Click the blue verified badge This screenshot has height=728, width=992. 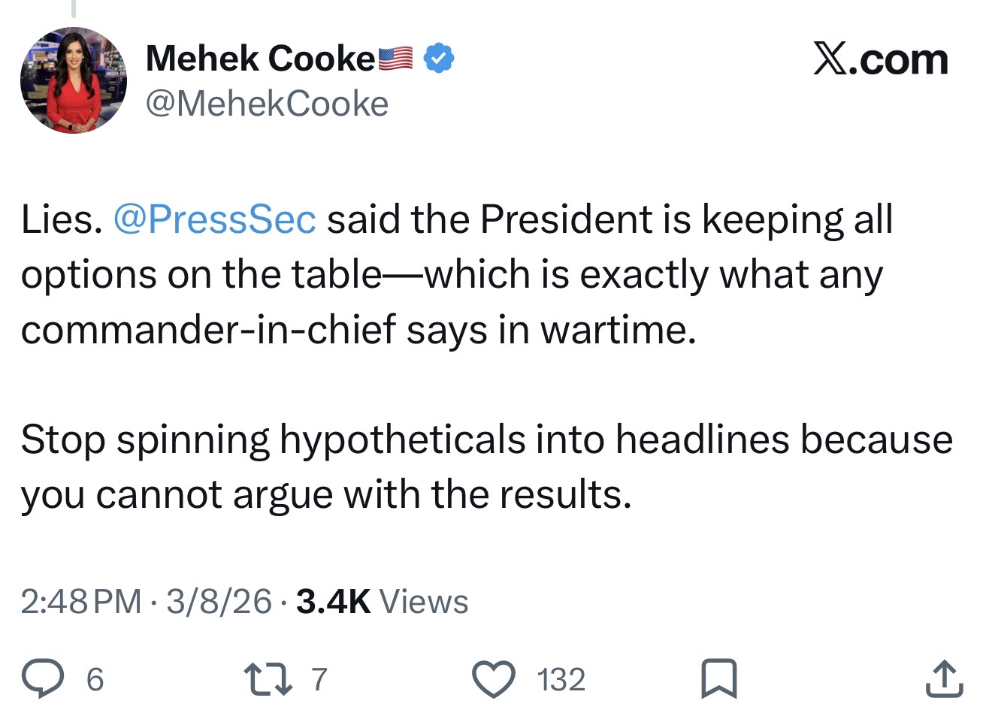(438, 59)
